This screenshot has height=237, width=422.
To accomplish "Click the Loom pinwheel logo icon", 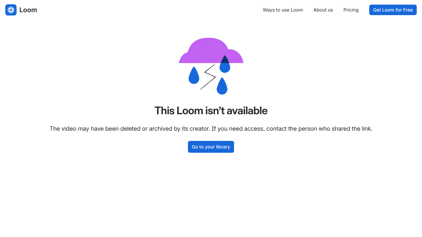I will click(11, 10).
